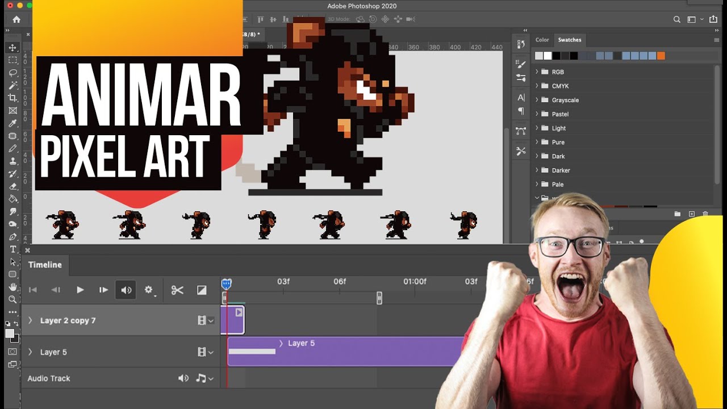Select the Pen tool

click(x=12, y=237)
